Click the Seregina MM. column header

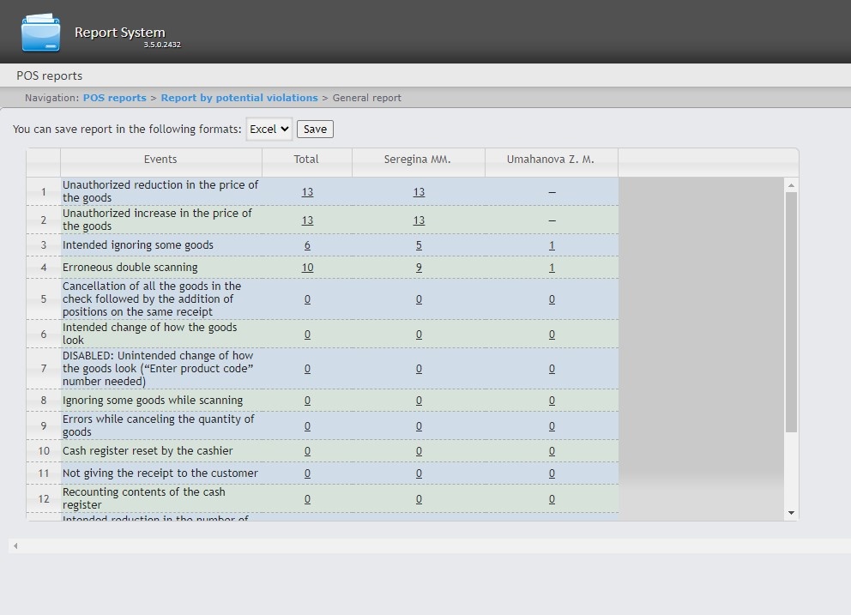tap(418, 160)
